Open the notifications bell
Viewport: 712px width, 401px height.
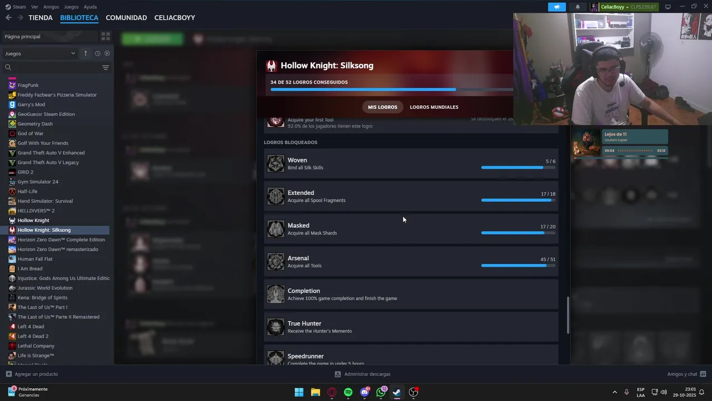click(577, 7)
